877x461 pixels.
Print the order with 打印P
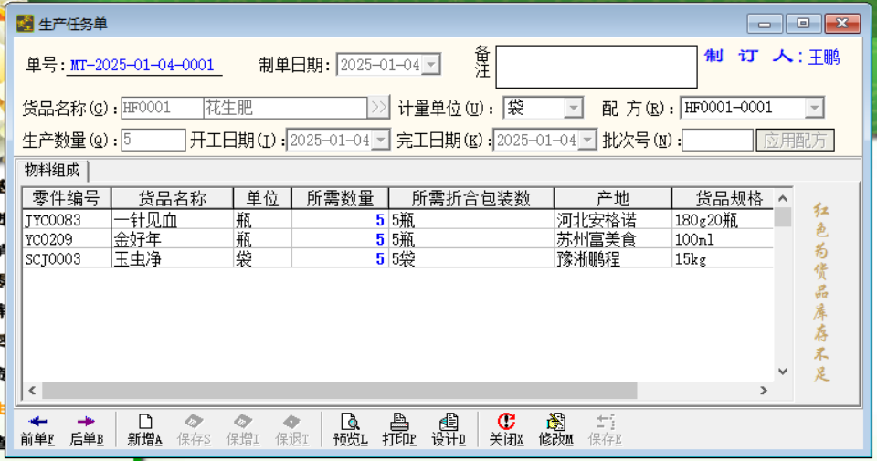point(399,430)
